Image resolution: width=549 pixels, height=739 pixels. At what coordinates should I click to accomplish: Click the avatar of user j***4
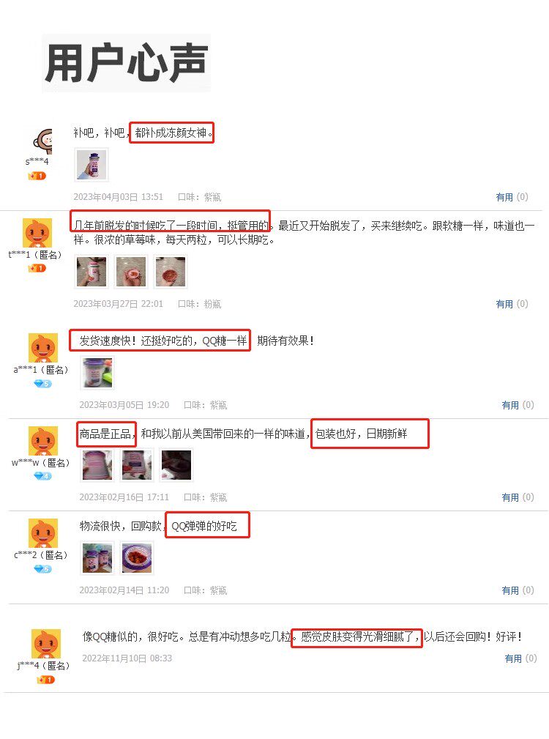(x=45, y=643)
